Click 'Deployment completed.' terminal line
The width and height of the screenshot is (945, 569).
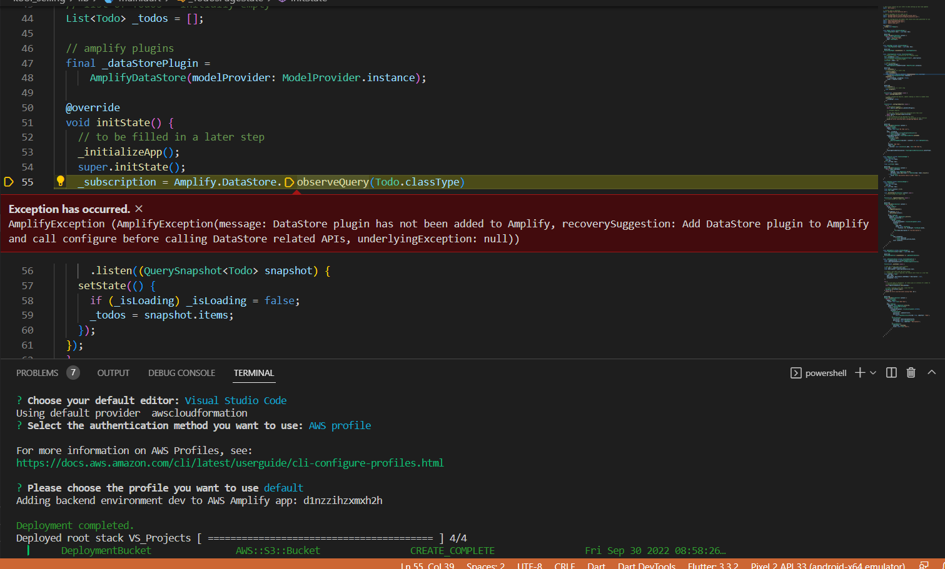tap(75, 525)
